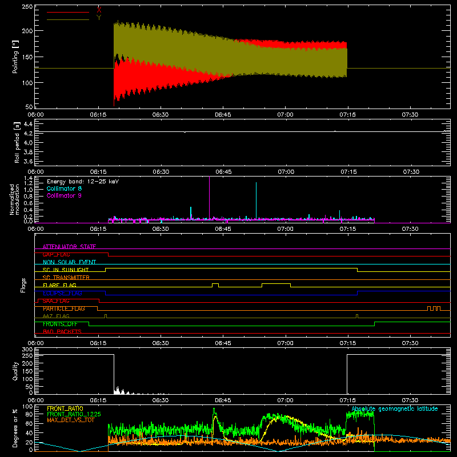Click the olive Y legend line
Screen dimensions: 457x457
[68, 20]
